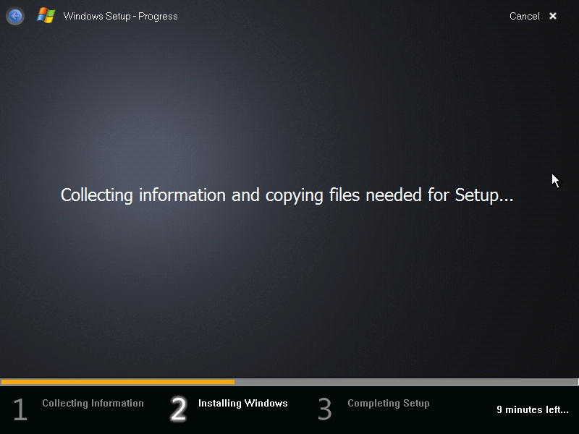Click the Windows flag logo
The width and height of the screenshot is (579, 434).
click(x=46, y=15)
